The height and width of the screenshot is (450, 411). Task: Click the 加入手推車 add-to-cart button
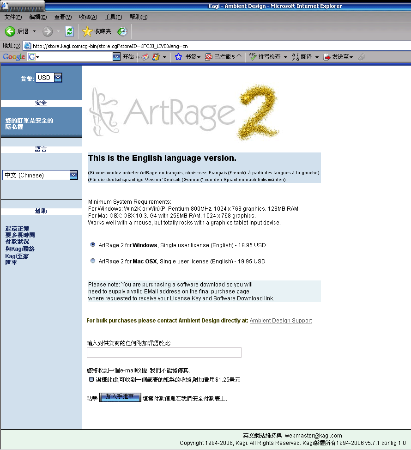(120, 397)
